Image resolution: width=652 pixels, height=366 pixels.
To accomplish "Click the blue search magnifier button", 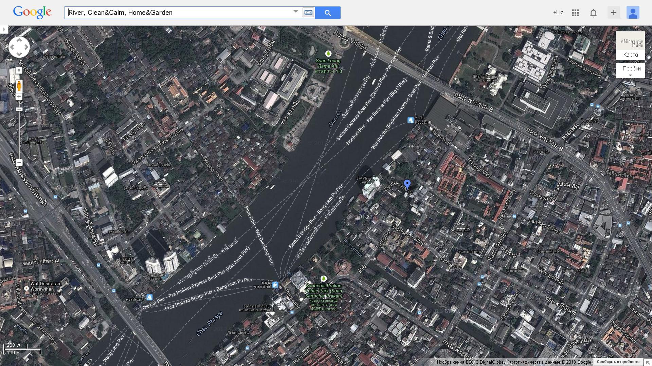I will pos(328,13).
